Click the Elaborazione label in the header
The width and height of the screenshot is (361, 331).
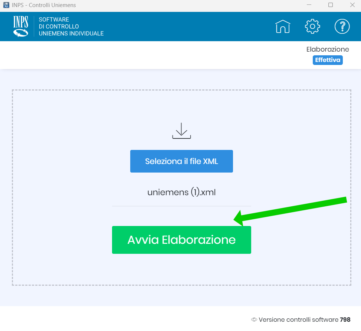(x=327, y=49)
